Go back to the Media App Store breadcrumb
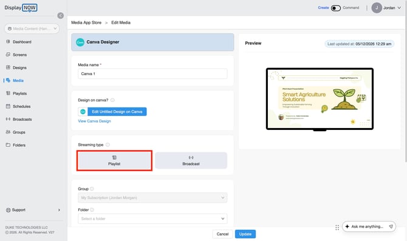 (x=86, y=22)
